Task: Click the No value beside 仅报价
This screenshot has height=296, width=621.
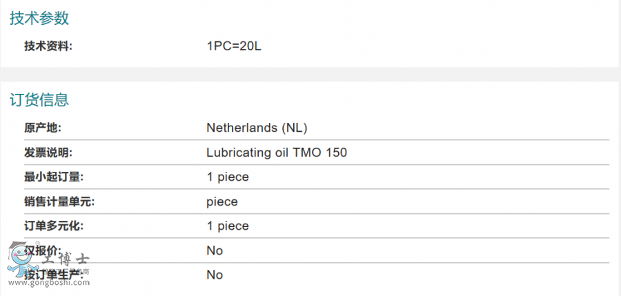Action: [x=215, y=250]
